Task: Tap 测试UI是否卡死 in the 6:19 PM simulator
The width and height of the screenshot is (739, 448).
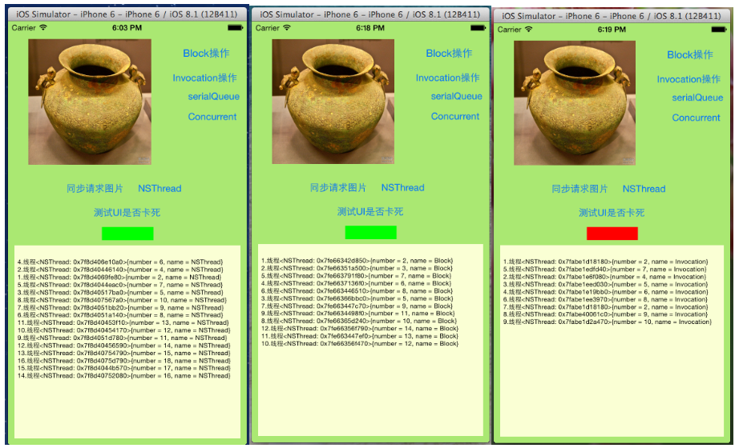Action: click(x=612, y=213)
